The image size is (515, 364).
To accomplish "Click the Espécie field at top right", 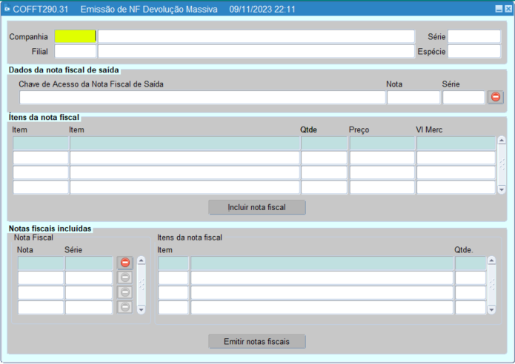I will [474, 51].
